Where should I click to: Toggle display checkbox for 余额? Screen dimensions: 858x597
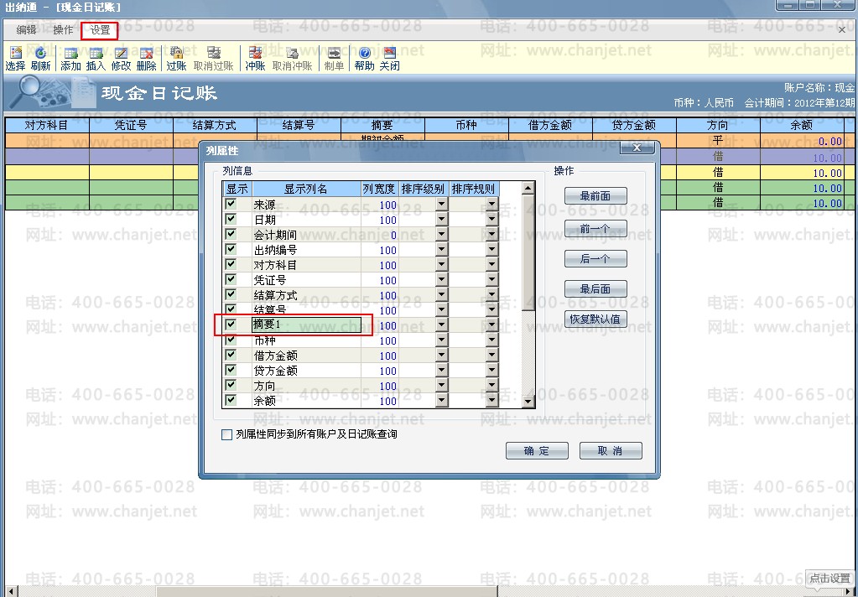click(231, 400)
